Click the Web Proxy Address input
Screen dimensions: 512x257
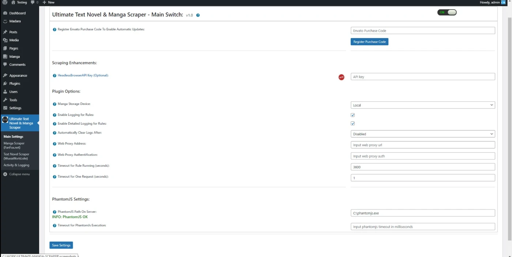tap(423, 145)
